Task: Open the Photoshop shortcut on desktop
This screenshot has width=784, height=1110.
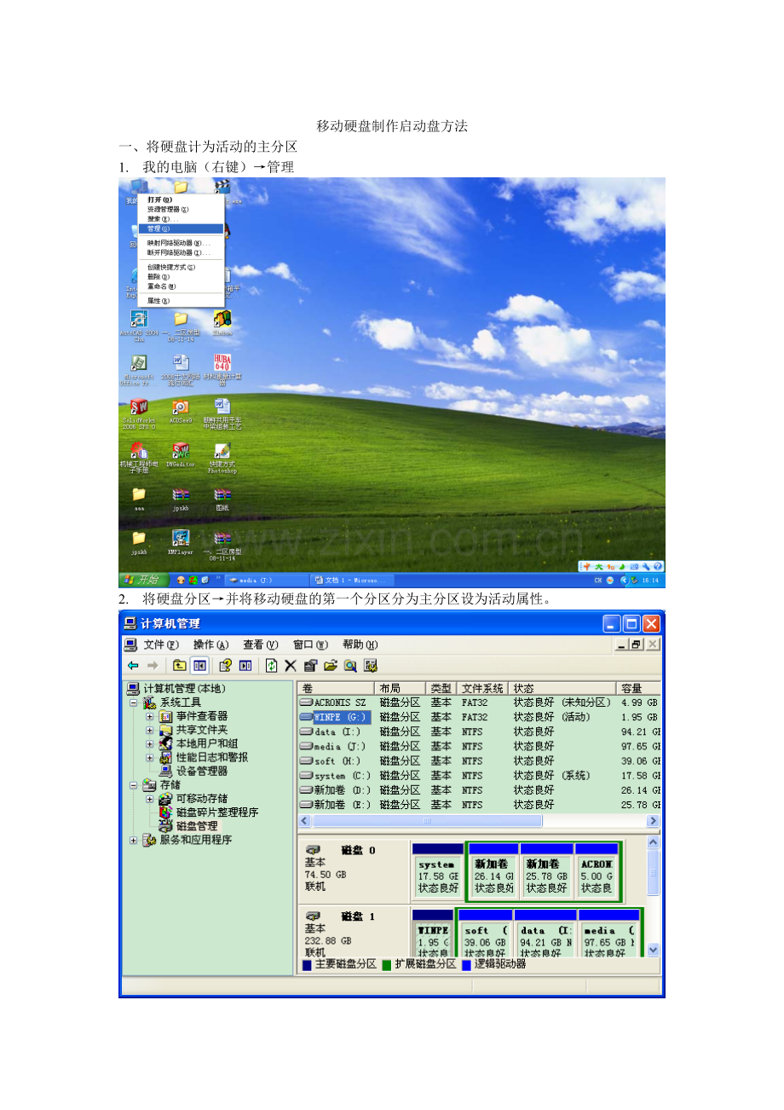Action: 222,457
